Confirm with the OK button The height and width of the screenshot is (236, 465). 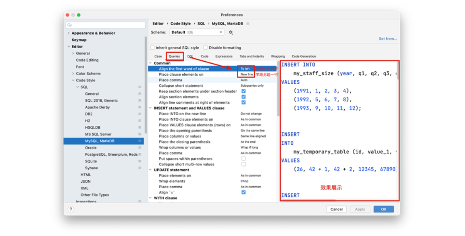pos(384,209)
